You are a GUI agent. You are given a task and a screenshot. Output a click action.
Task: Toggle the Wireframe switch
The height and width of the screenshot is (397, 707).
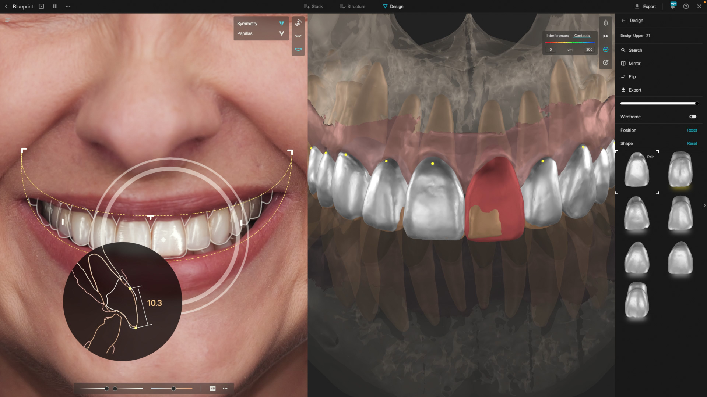point(693,117)
